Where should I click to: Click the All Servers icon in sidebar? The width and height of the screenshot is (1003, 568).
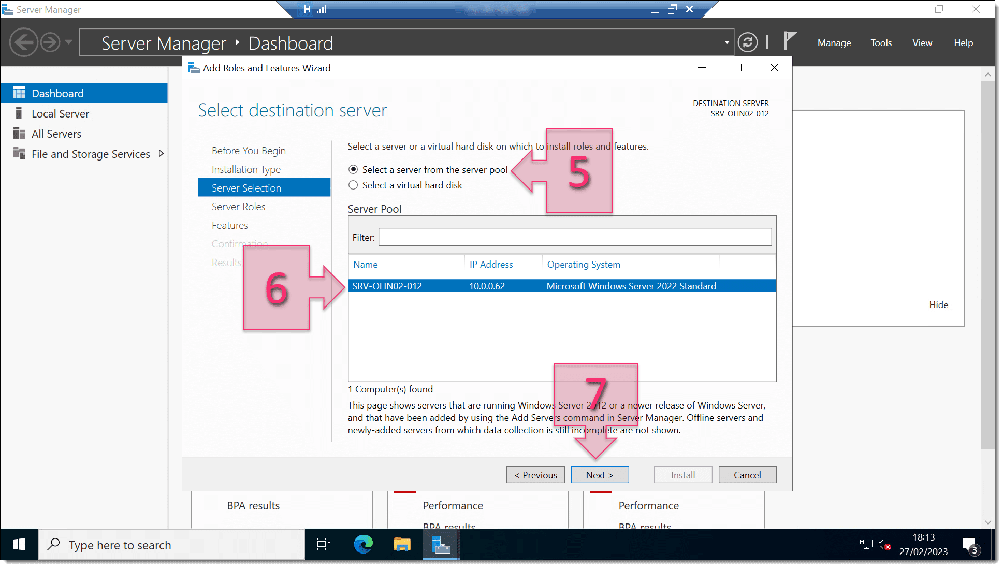pyautogui.click(x=19, y=134)
